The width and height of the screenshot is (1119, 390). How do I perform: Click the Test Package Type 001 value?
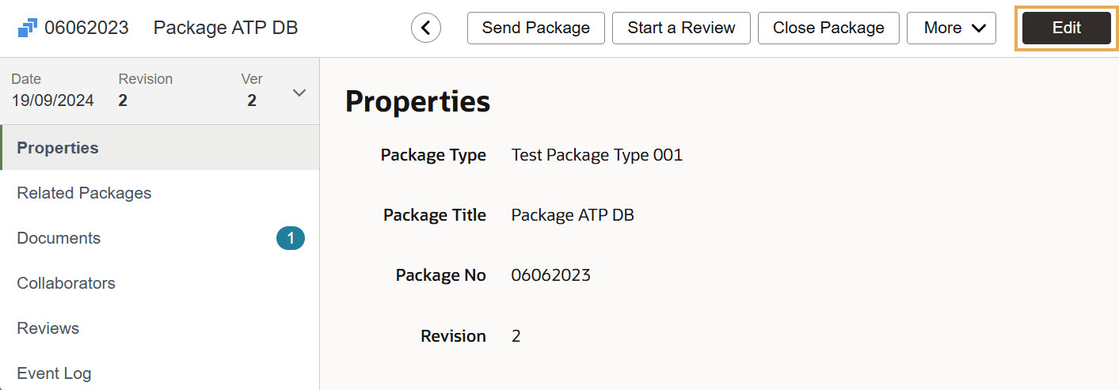pos(596,155)
